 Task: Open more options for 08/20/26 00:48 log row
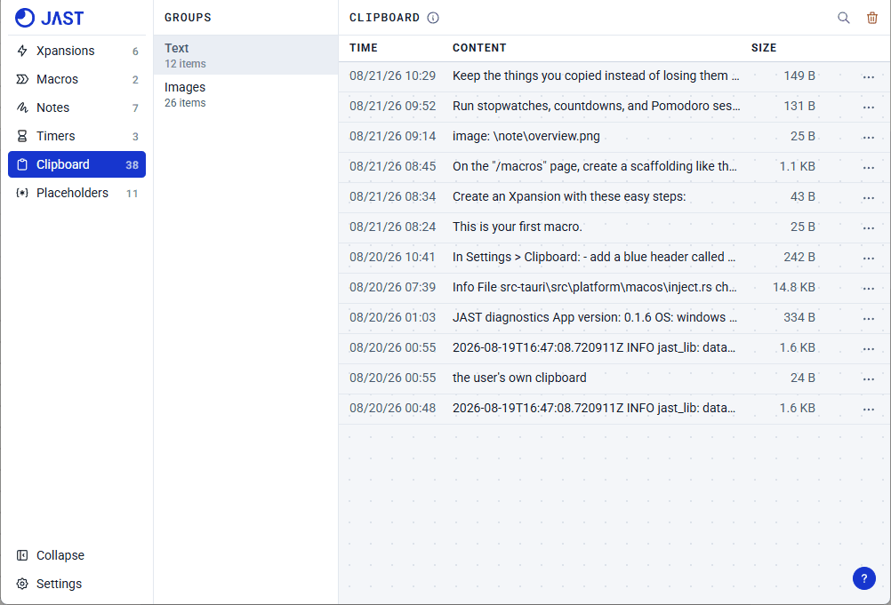(868, 409)
